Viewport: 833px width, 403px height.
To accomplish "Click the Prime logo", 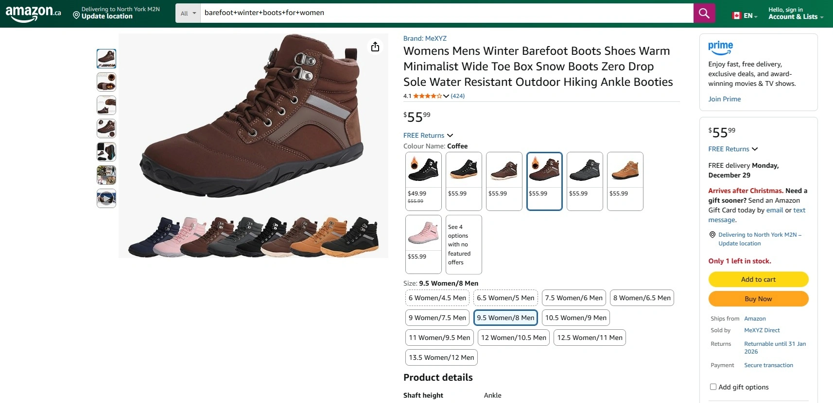I will point(720,48).
